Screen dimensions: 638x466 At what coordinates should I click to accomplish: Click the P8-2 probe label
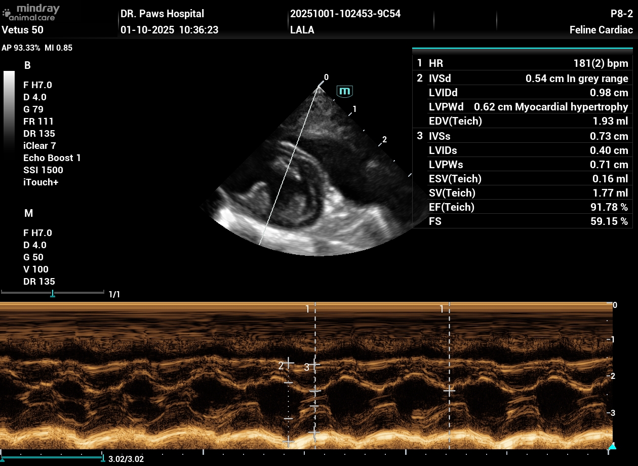[x=621, y=14]
